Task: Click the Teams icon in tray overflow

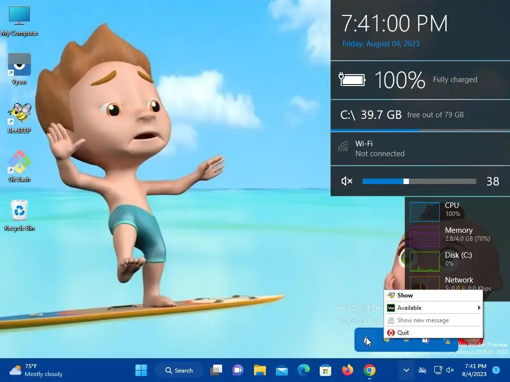Action: click(x=425, y=340)
